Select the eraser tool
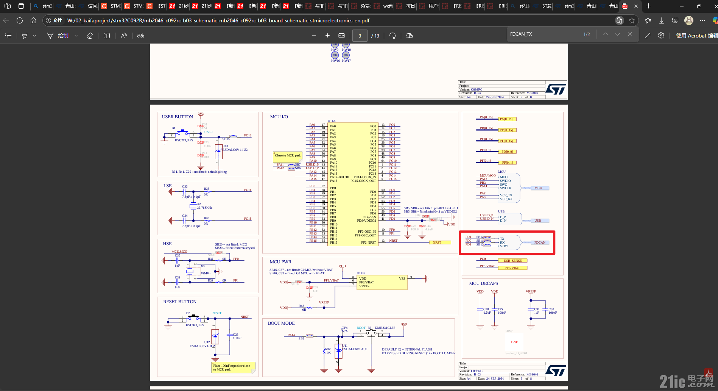718x391 pixels. (x=90, y=36)
